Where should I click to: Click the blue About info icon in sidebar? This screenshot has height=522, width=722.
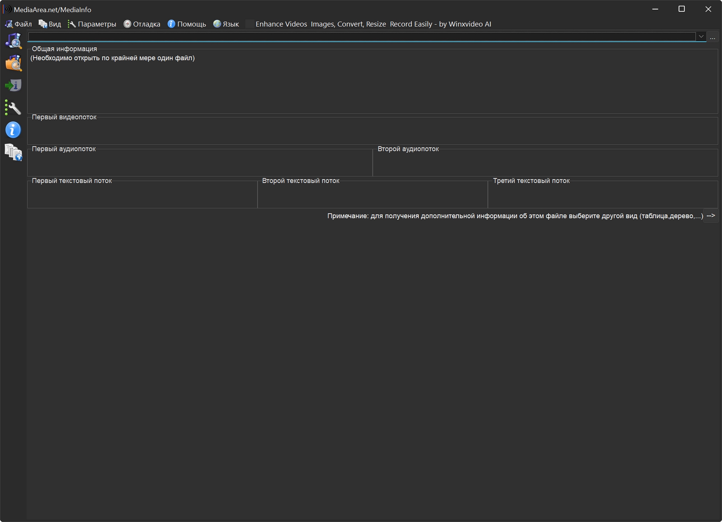tap(13, 130)
